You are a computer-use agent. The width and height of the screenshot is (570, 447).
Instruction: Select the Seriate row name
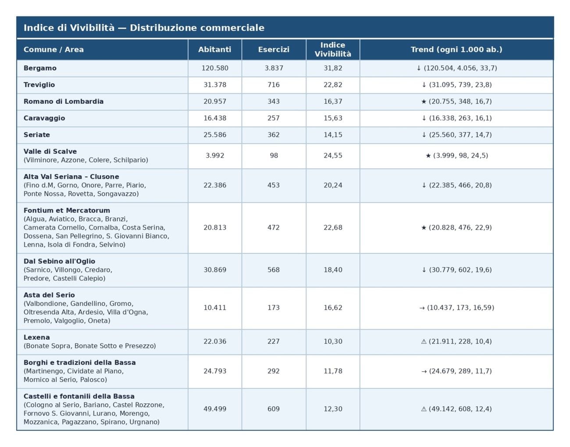point(37,135)
